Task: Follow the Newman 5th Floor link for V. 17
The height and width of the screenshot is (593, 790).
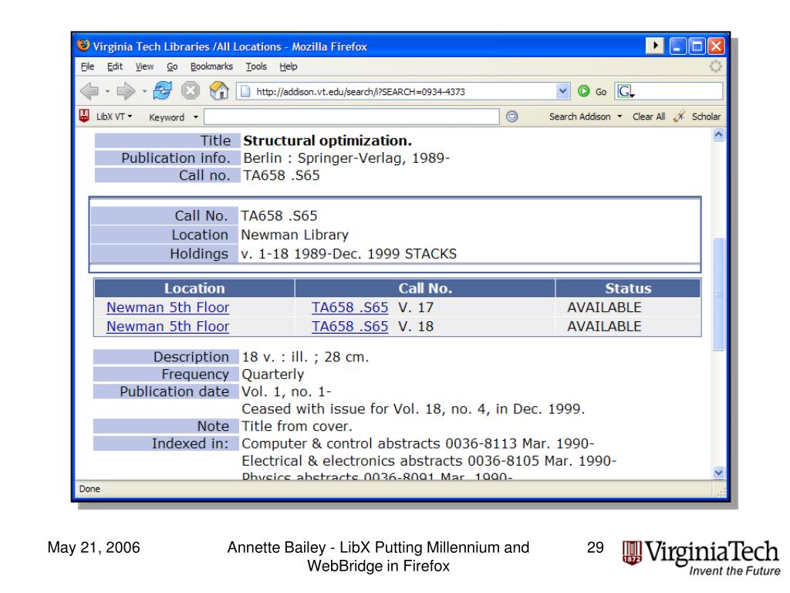Action: tap(167, 307)
